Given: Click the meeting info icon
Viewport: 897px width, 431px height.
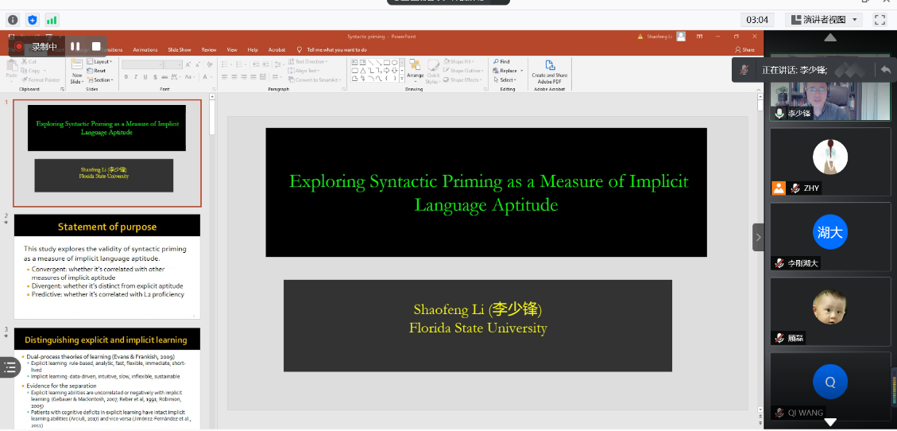Looking at the screenshot, I should tap(13, 20).
